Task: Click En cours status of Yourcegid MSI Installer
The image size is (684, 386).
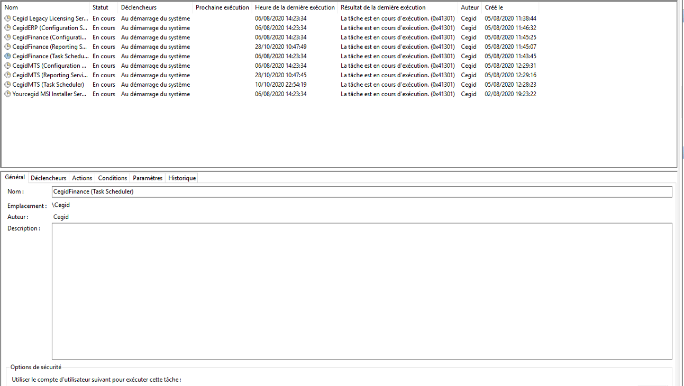Action: click(104, 94)
